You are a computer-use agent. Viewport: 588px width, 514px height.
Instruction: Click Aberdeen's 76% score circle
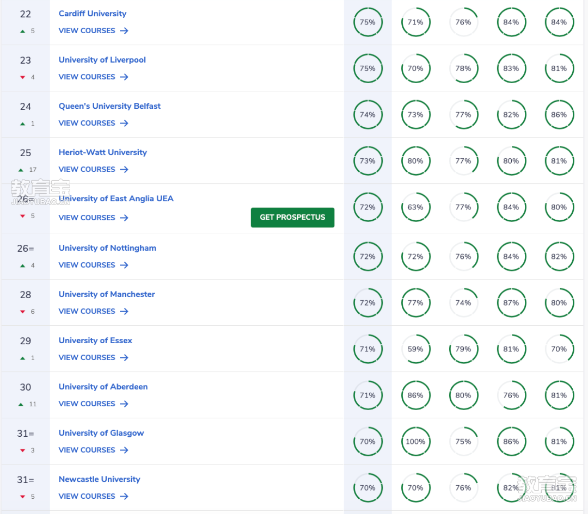click(x=511, y=395)
